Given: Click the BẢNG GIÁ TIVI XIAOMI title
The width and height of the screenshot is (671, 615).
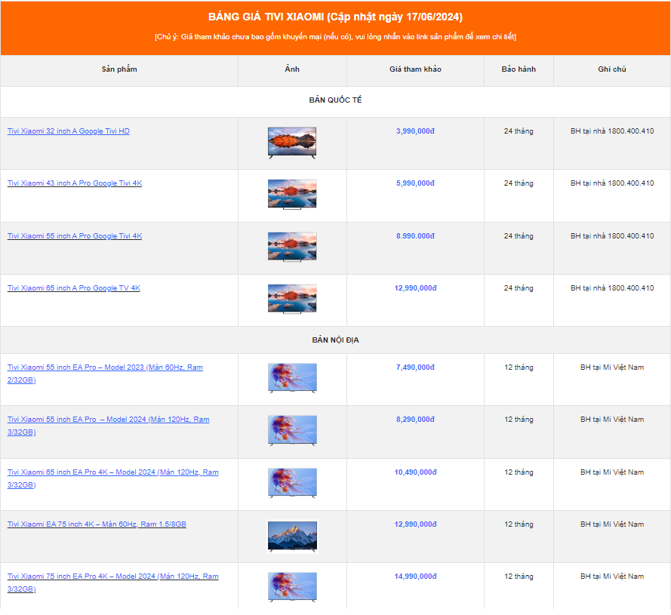Looking at the screenshot, I should 335,17.
